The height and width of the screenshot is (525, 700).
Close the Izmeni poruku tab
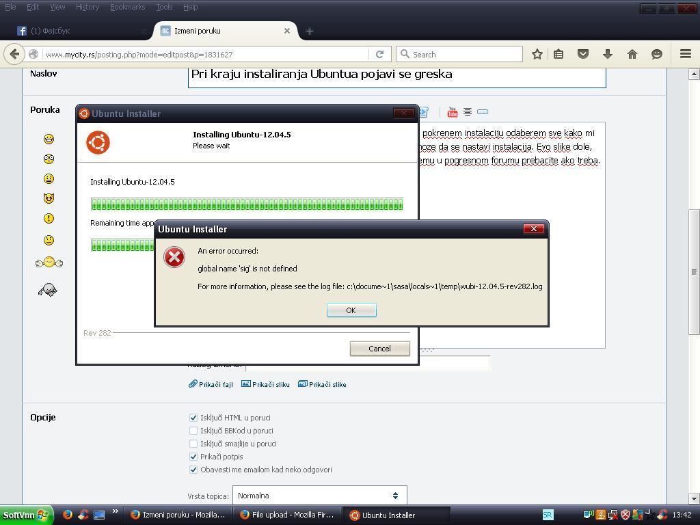click(287, 31)
